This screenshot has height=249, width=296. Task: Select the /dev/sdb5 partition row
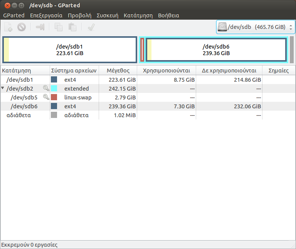(148, 98)
